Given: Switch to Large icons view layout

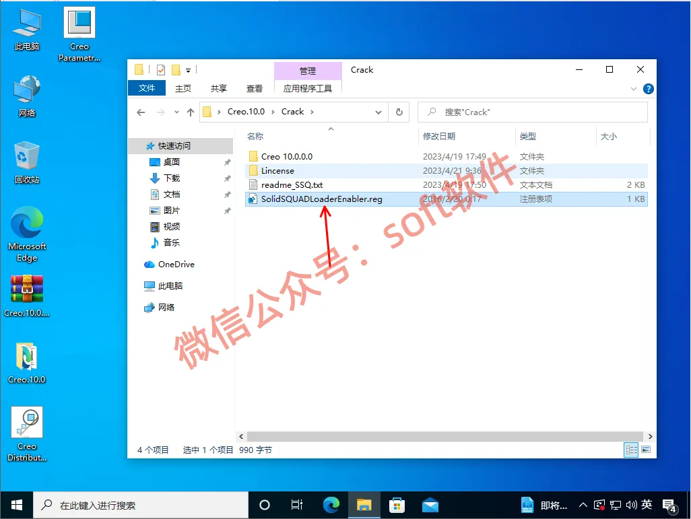Looking at the screenshot, I should point(646,450).
